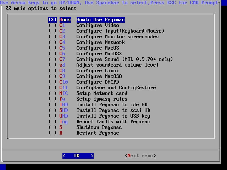Go to Next menu
Image resolution: width=227 pixels, height=170 pixels.
[140, 156]
